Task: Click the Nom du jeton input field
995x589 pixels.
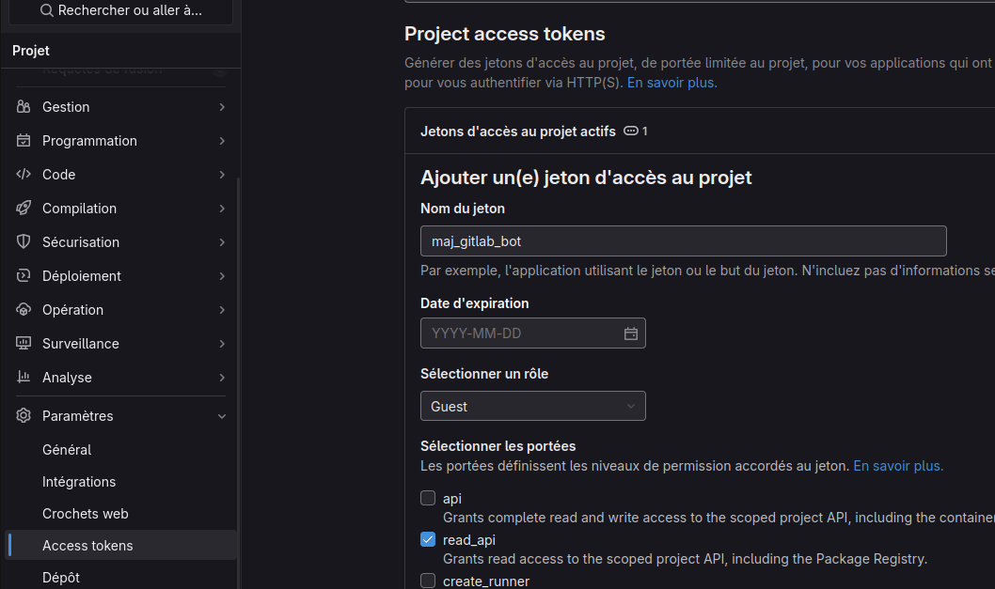Action: (x=684, y=241)
